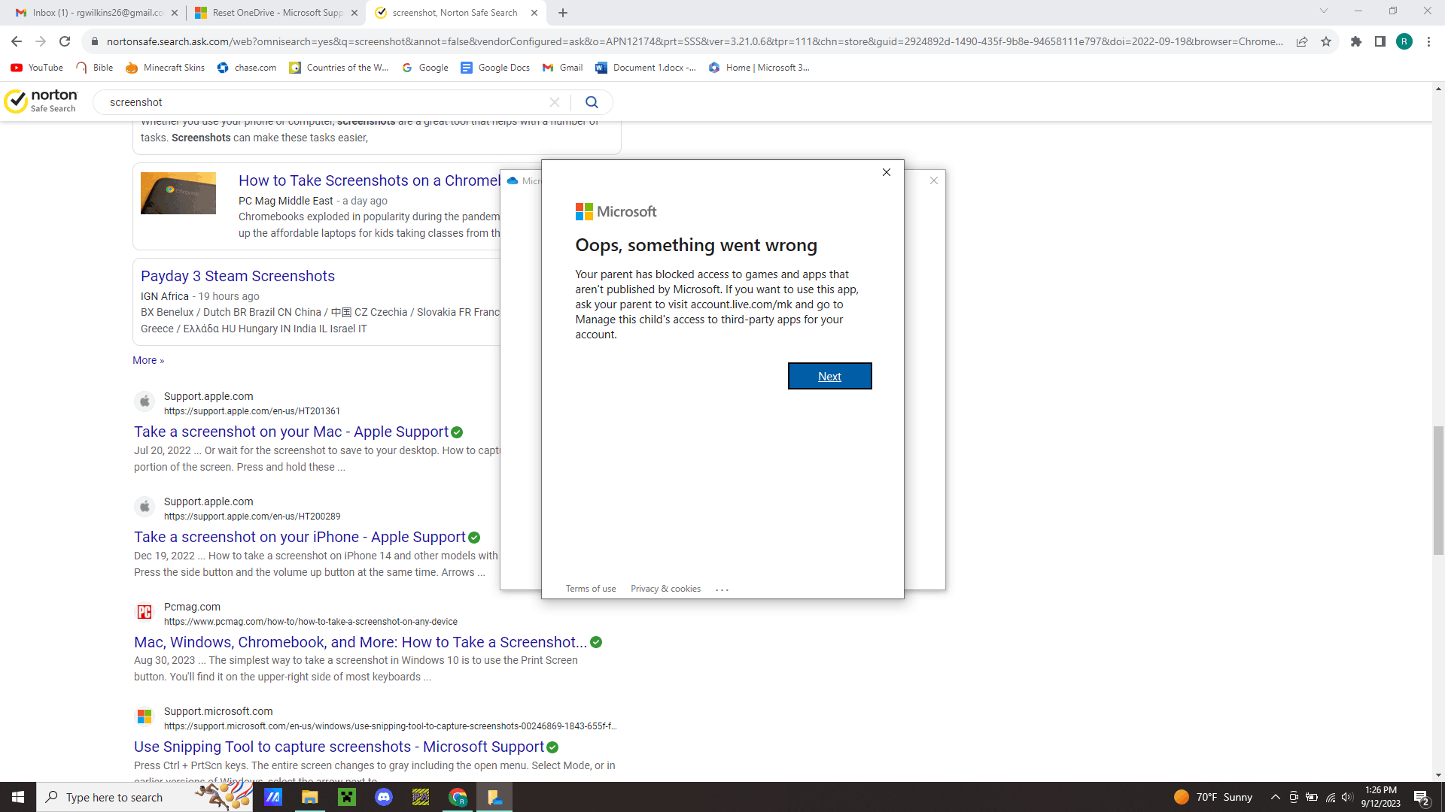Click the More options ellipsis button
The image size is (1445, 812).
[722, 589]
